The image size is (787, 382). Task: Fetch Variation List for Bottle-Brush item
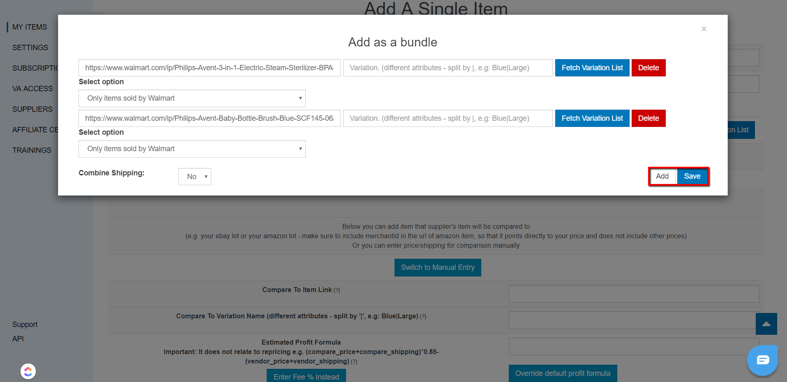click(592, 118)
